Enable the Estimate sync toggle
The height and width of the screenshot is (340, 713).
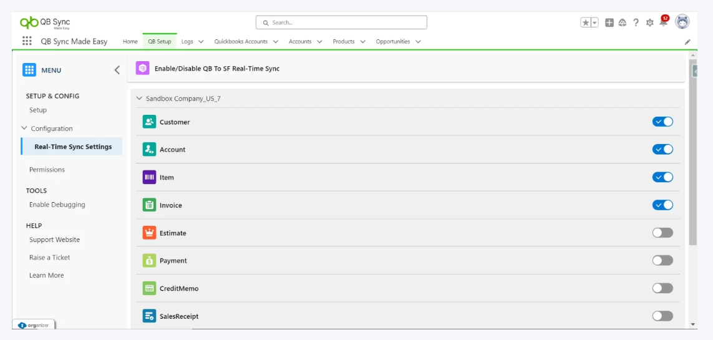pyautogui.click(x=662, y=233)
